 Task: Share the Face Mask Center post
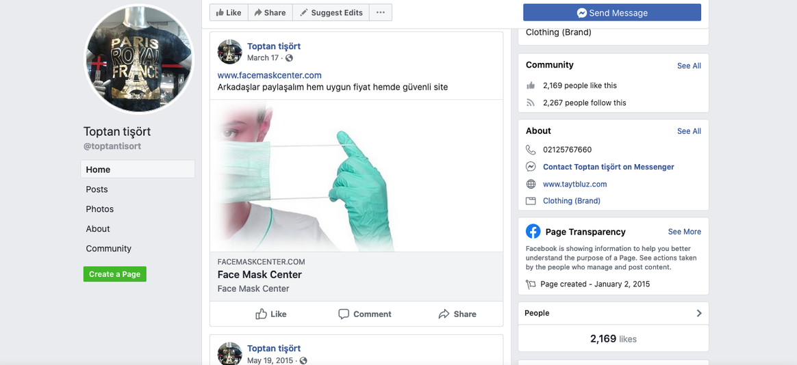457,314
